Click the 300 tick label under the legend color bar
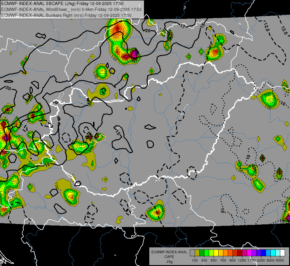Viewport: 290px width, 266px height. click(204, 260)
